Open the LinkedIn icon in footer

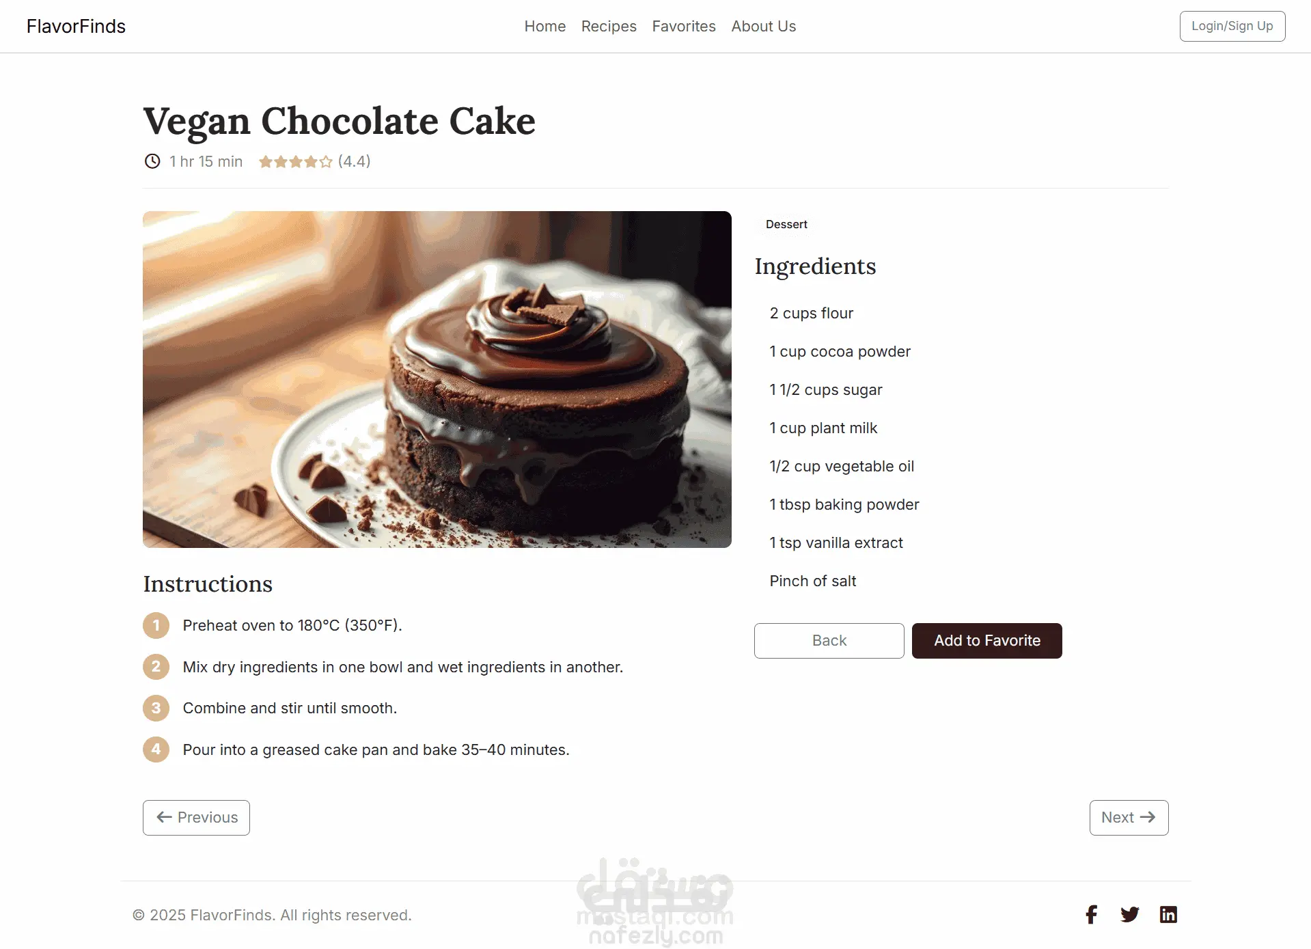pyautogui.click(x=1168, y=914)
